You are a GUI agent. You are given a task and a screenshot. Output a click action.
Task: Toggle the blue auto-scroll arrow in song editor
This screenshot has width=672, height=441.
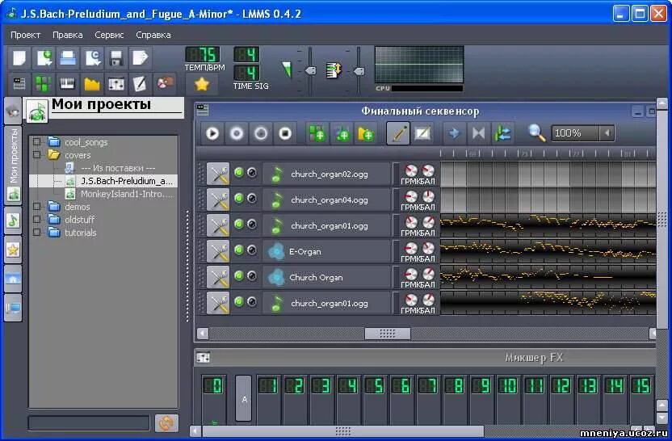coord(454,134)
